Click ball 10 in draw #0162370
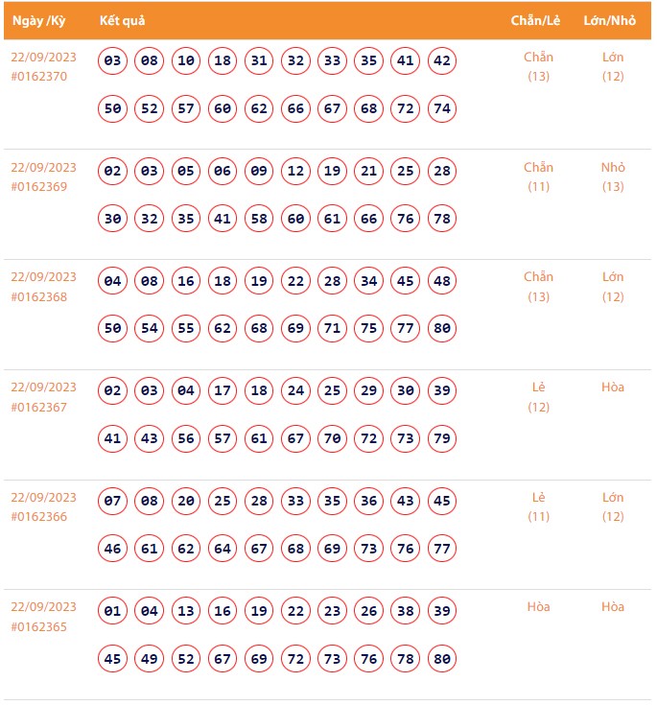Screen dimensions: 657x705 186,61
